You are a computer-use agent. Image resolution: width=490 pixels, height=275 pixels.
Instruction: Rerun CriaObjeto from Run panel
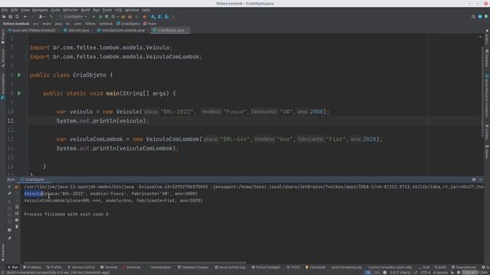pyautogui.click(x=9, y=186)
